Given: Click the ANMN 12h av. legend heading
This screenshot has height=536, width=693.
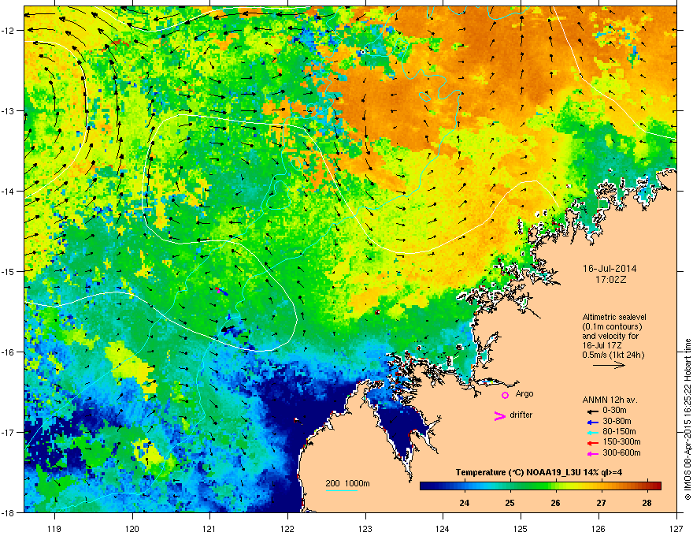Looking at the screenshot, I should click(610, 400).
